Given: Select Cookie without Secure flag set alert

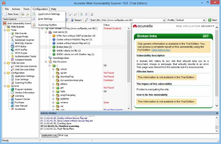Looking at the screenshot, I should tap(73, 43).
